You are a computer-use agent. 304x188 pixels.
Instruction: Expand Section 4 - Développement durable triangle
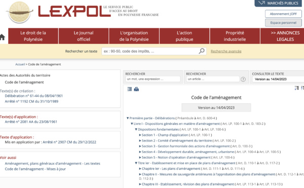140,152
